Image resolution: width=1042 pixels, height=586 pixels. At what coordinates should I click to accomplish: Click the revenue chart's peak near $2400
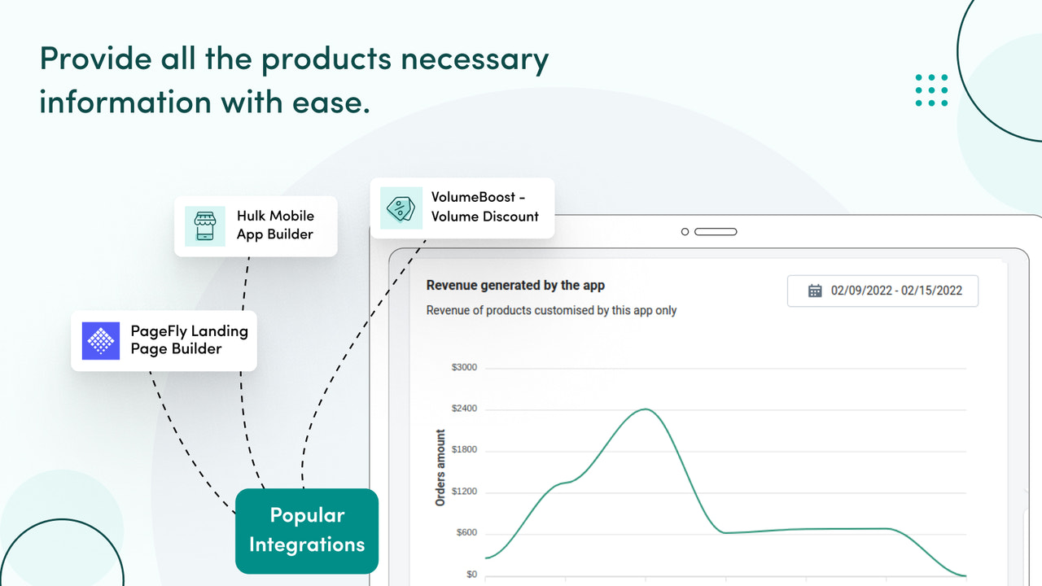(643, 409)
